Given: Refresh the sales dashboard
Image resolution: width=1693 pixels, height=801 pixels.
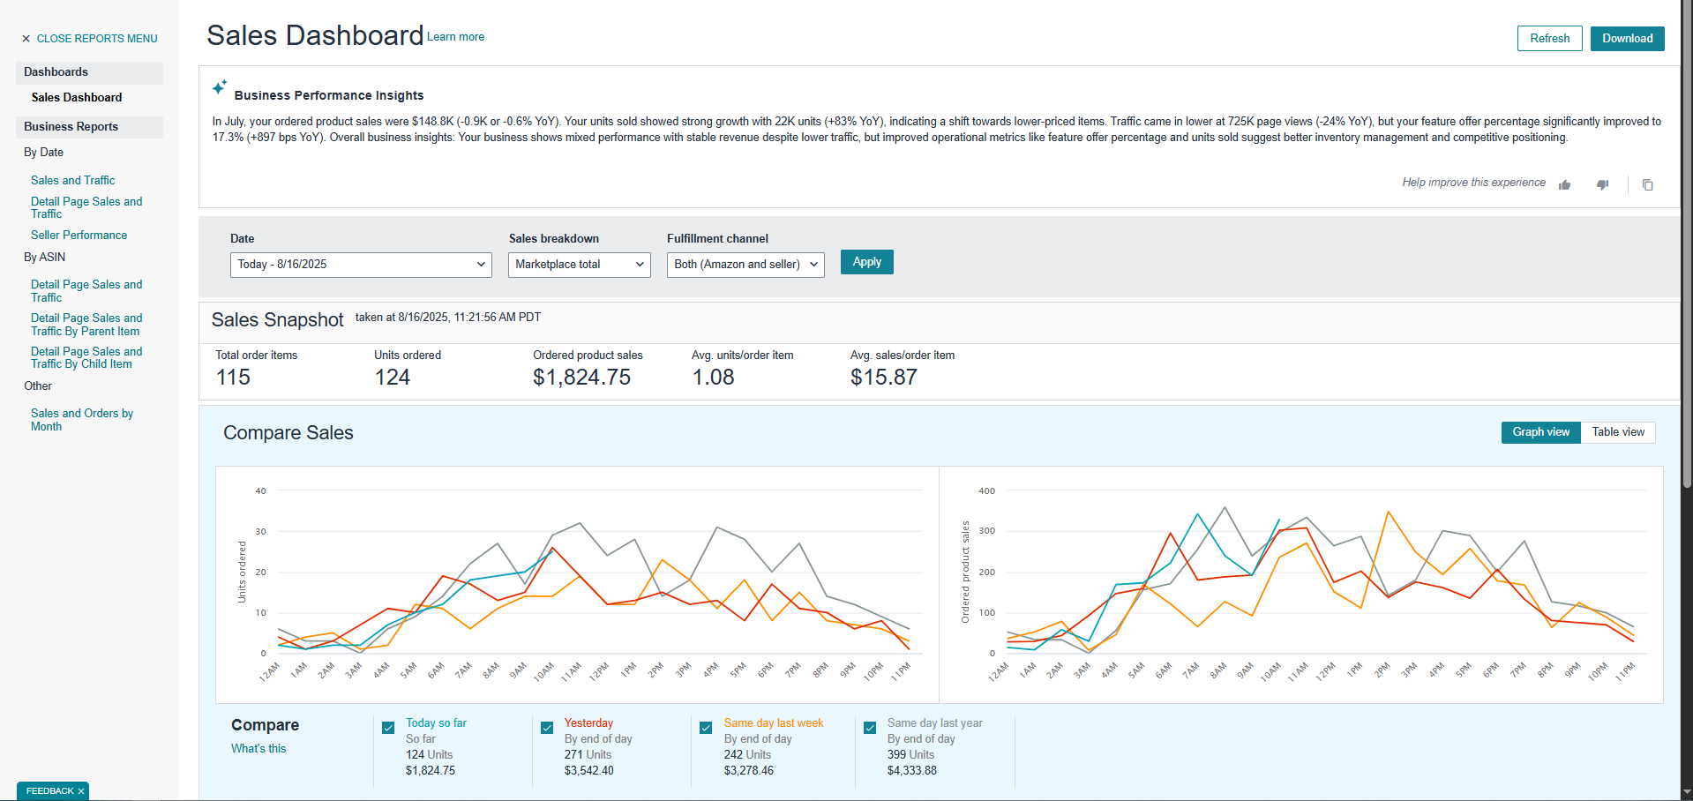Looking at the screenshot, I should (1549, 39).
